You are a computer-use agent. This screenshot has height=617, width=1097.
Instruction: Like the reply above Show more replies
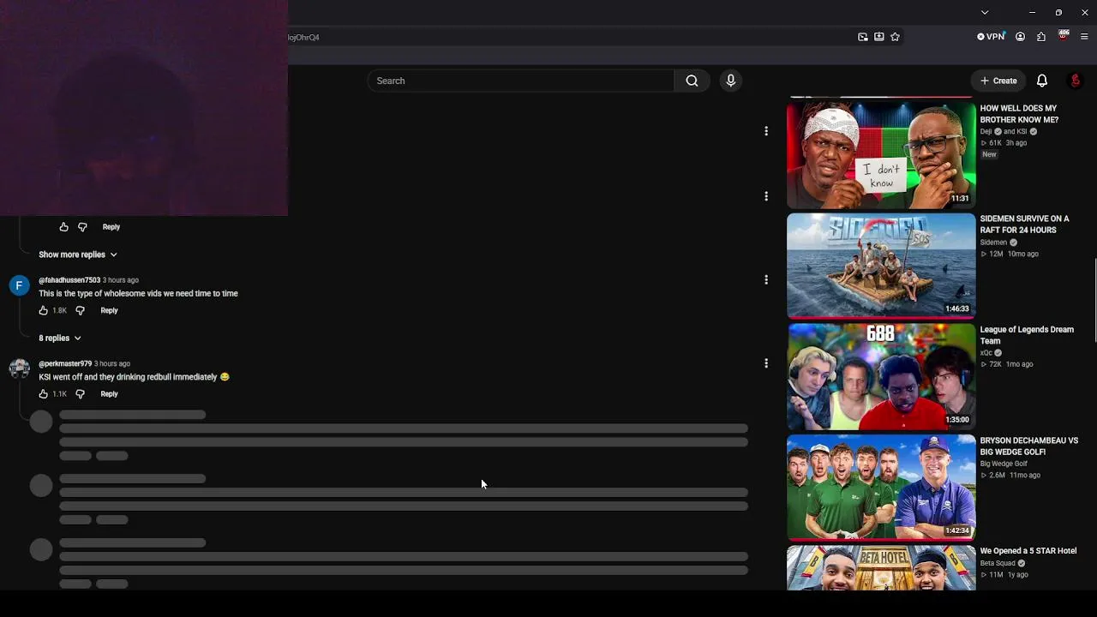click(x=63, y=227)
